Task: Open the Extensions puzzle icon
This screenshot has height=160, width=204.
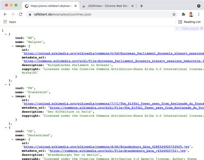Action: coord(183,14)
